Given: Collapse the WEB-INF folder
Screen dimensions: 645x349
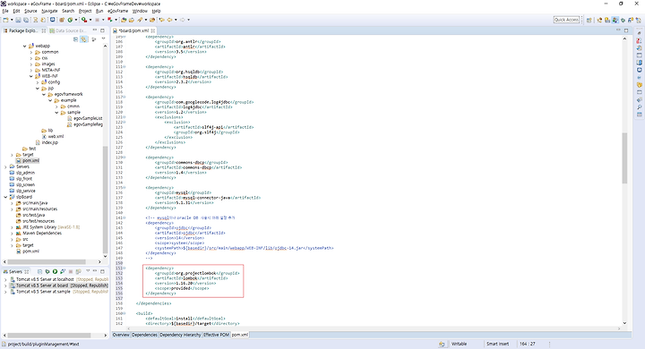Looking at the screenshot, I should click(x=31, y=76).
